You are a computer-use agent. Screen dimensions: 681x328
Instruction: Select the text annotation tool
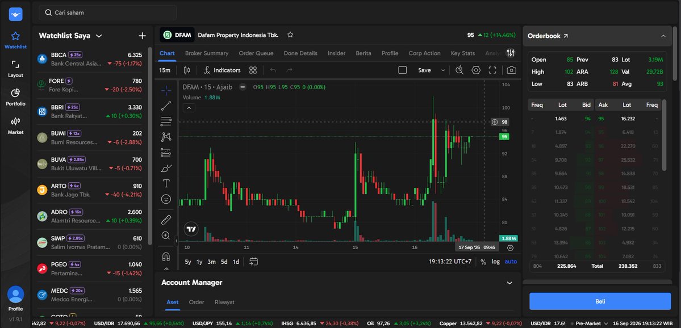tap(166, 183)
